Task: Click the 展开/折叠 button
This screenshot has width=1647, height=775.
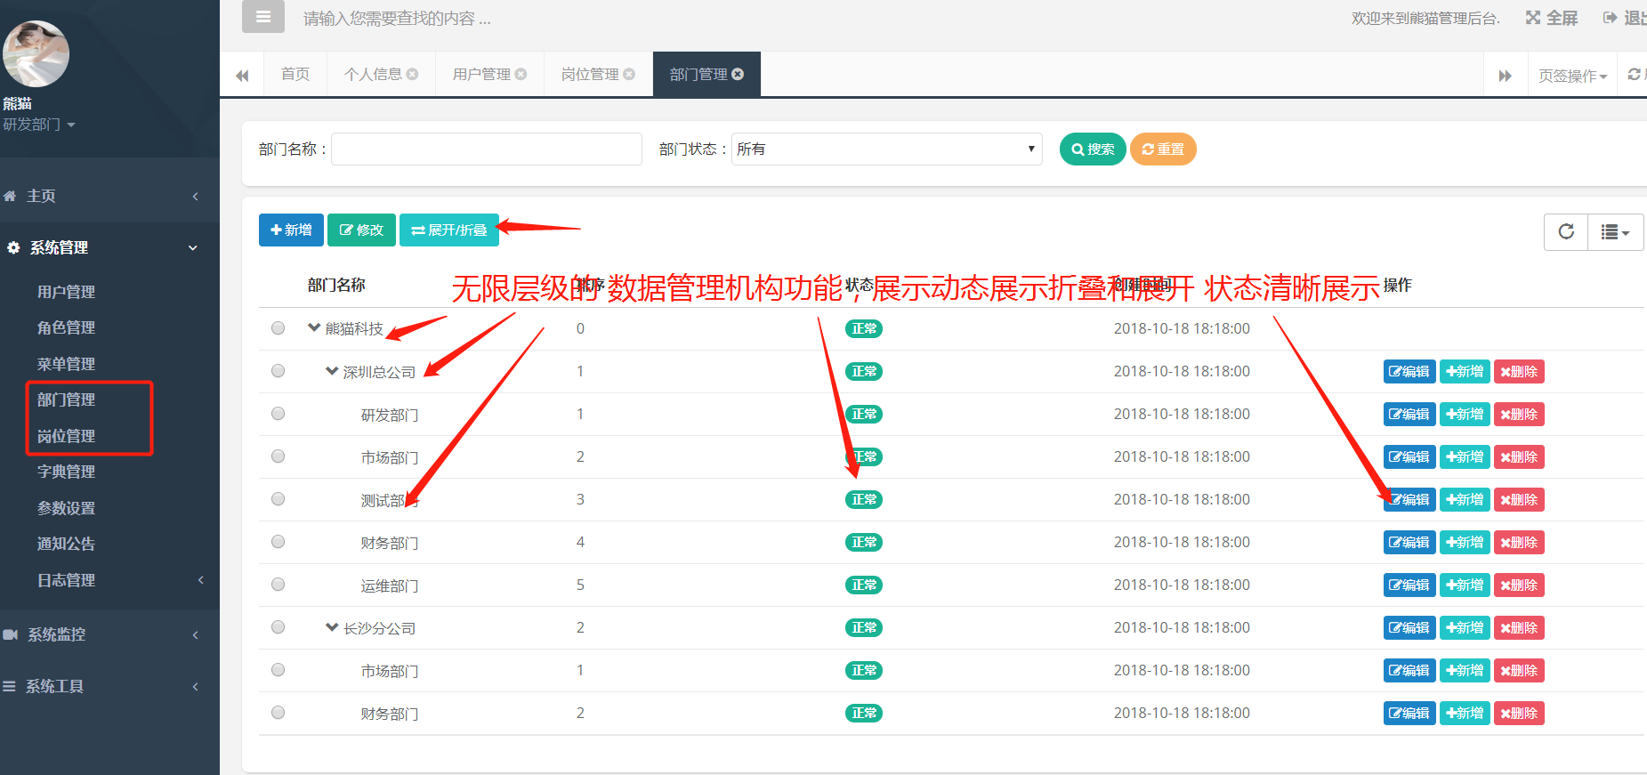Action: tap(449, 230)
